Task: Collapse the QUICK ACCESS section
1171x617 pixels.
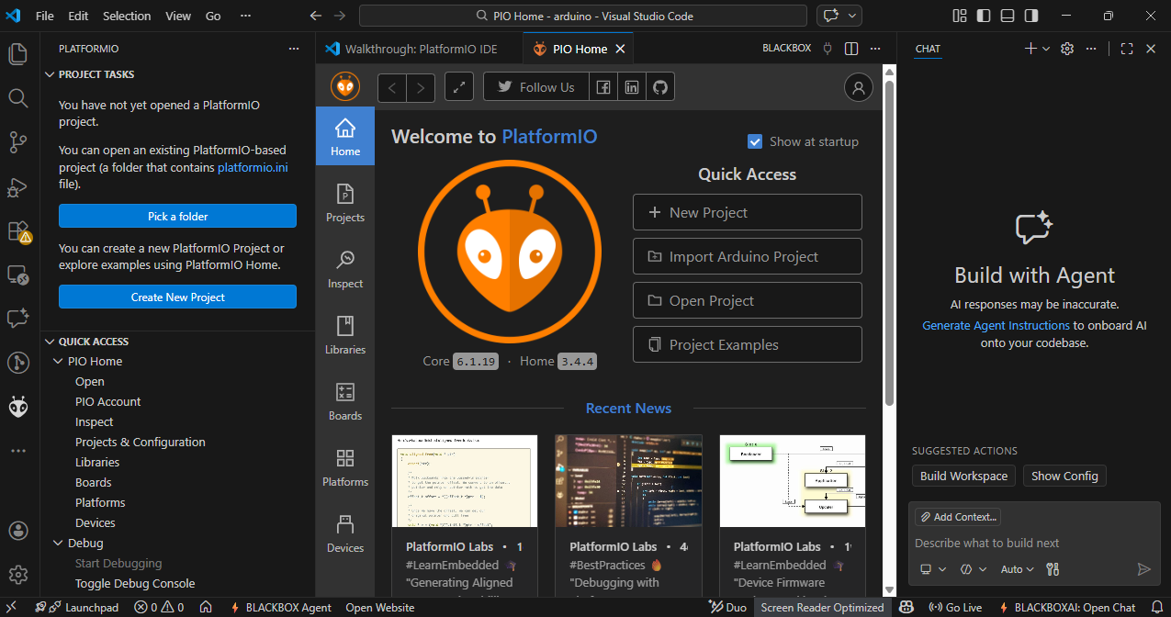Action: pyautogui.click(x=50, y=341)
